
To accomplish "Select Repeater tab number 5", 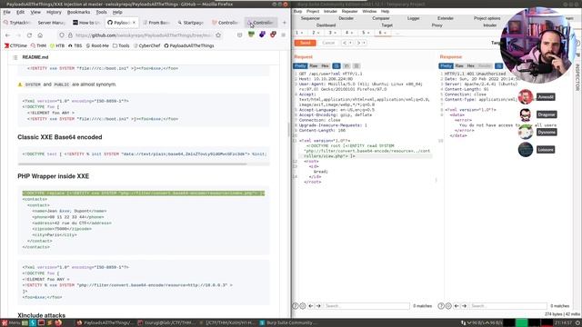I will [x=366, y=33].
